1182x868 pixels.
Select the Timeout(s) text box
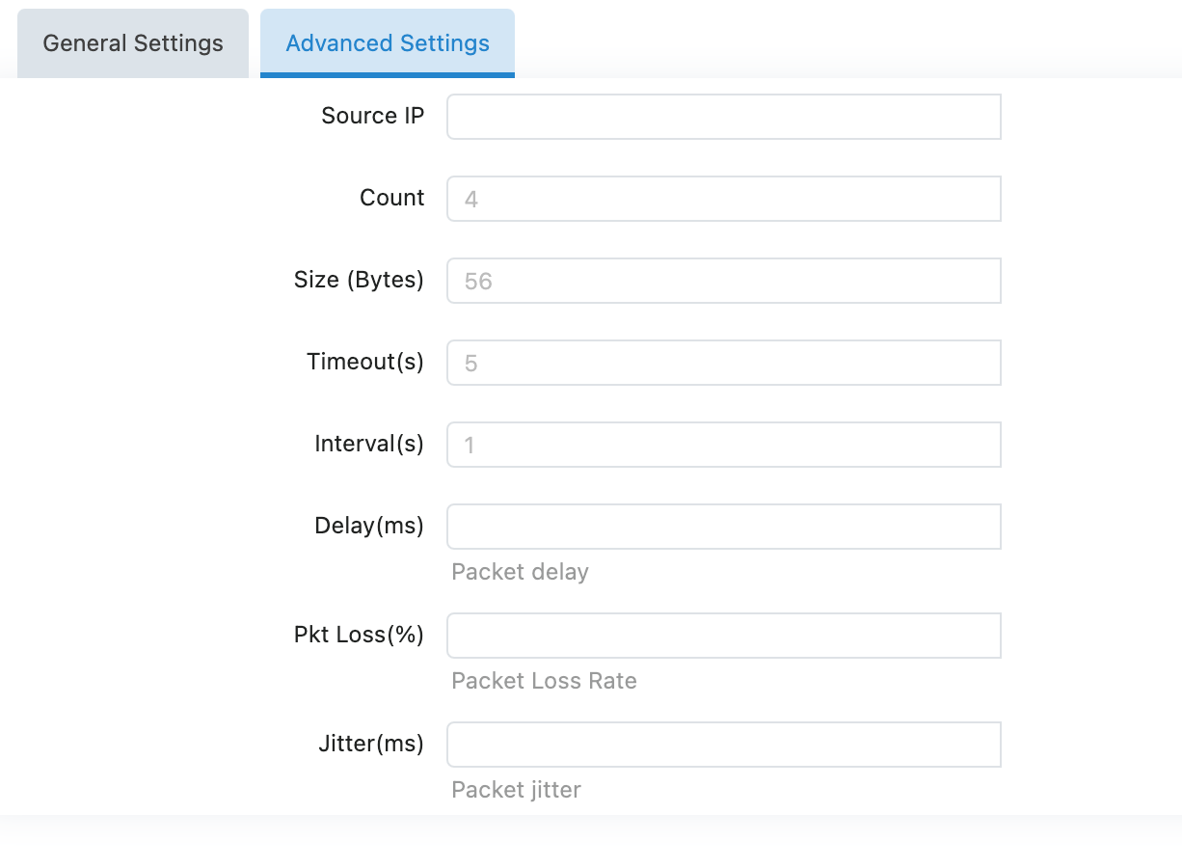[x=723, y=363]
